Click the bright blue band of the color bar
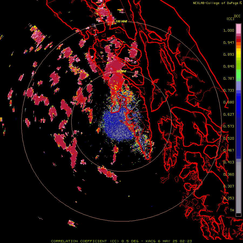This screenshot has width=243, height=243. (238, 104)
